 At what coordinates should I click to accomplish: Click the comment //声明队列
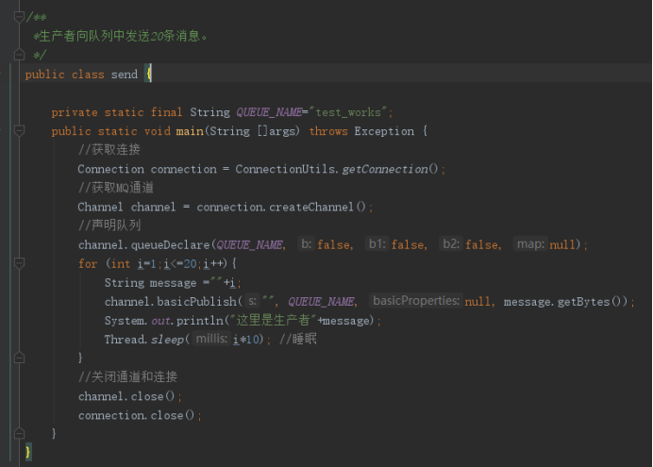click(109, 225)
